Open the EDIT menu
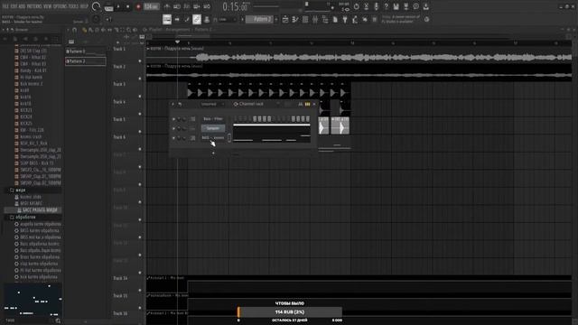578x325 pixels. pyautogui.click(x=14, y=6)
